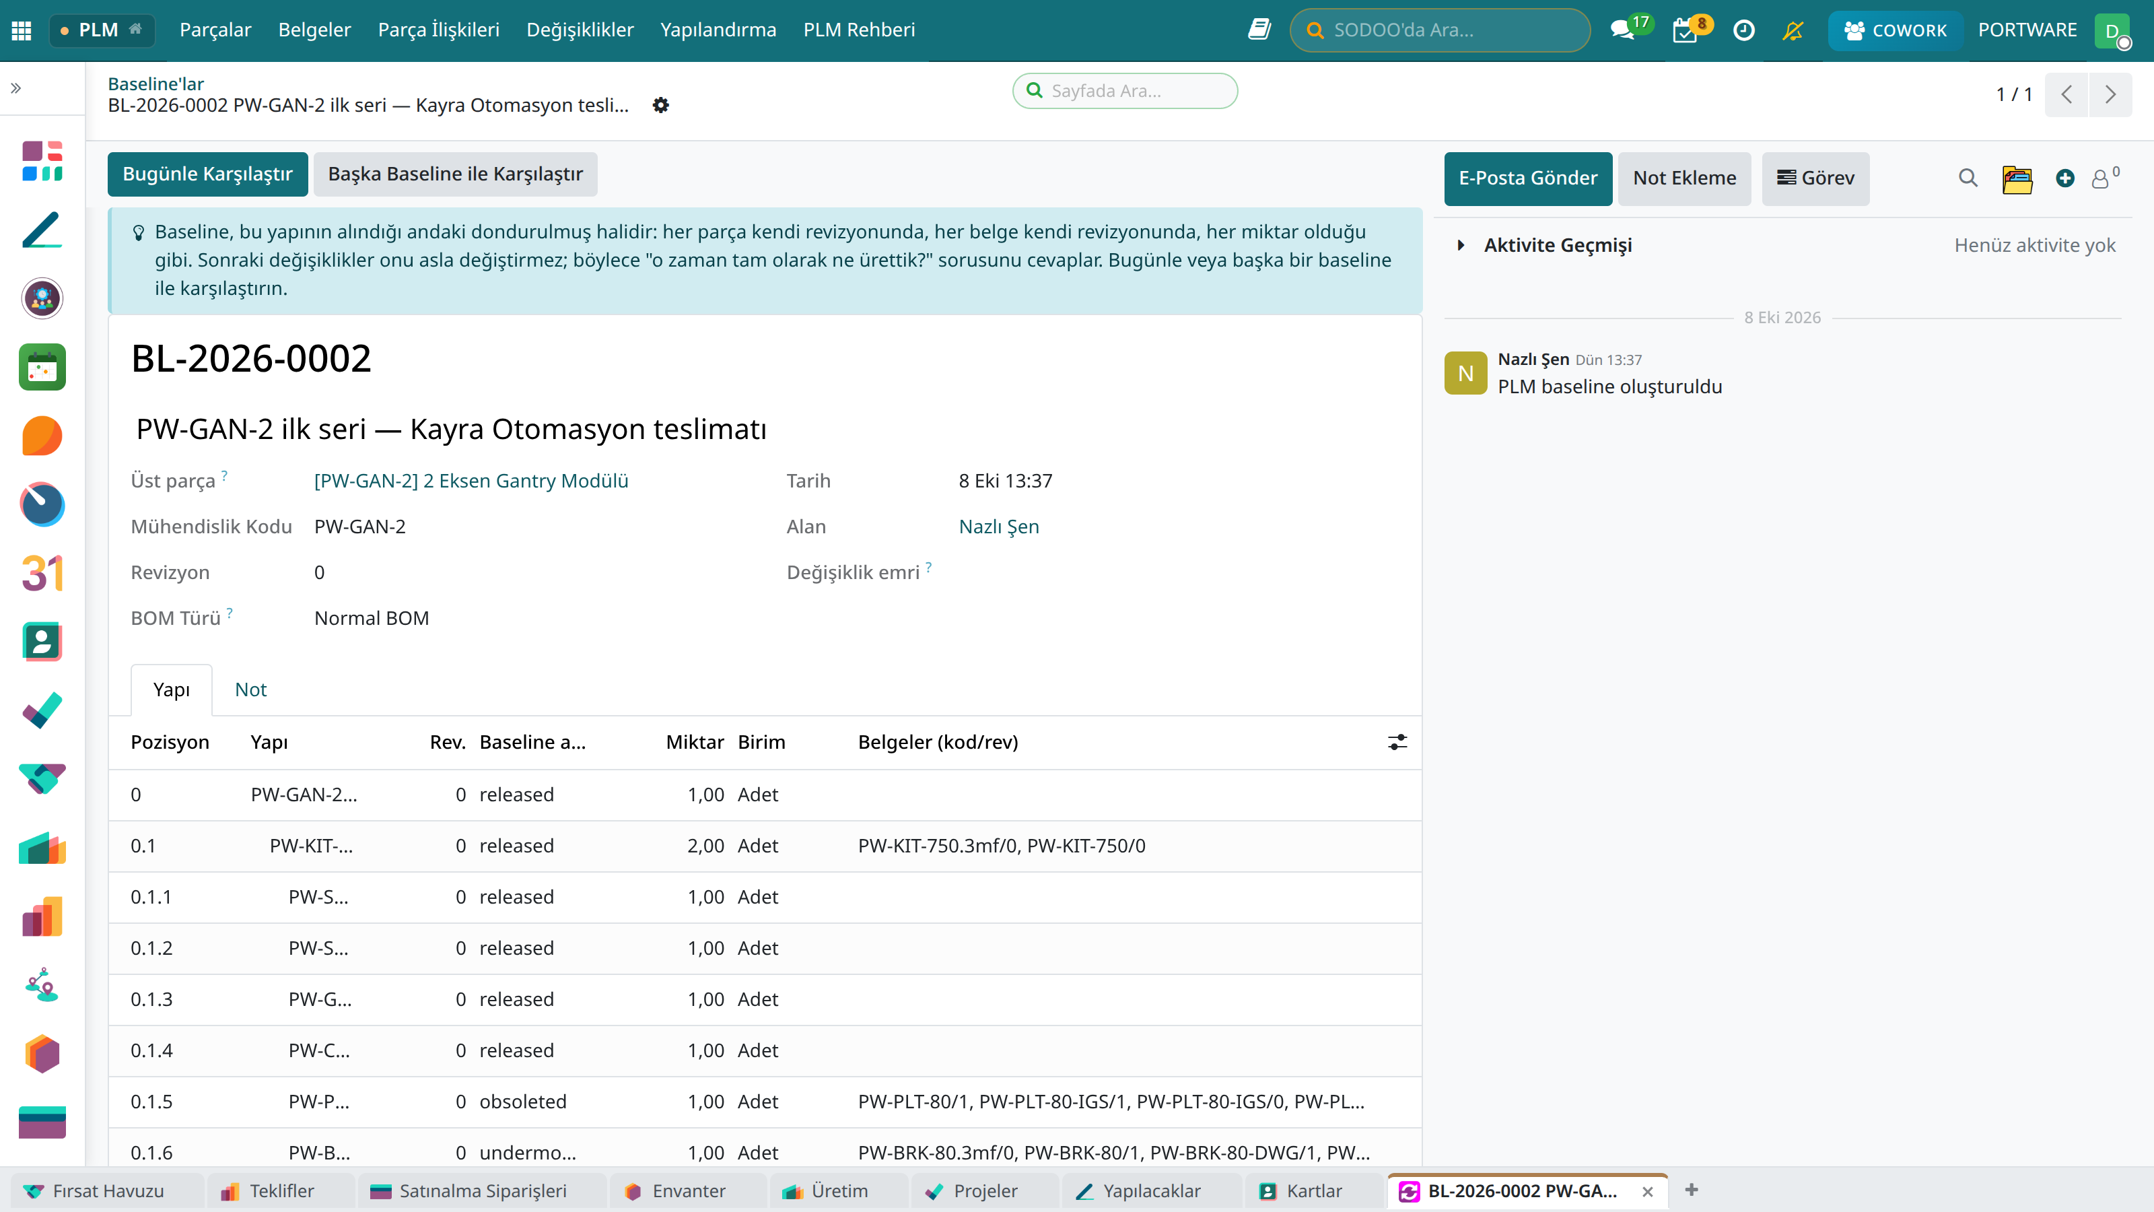2154x1212 pixels.
Task: Click the chatter search magnifier icon
Action: (x=1968, y=178)
